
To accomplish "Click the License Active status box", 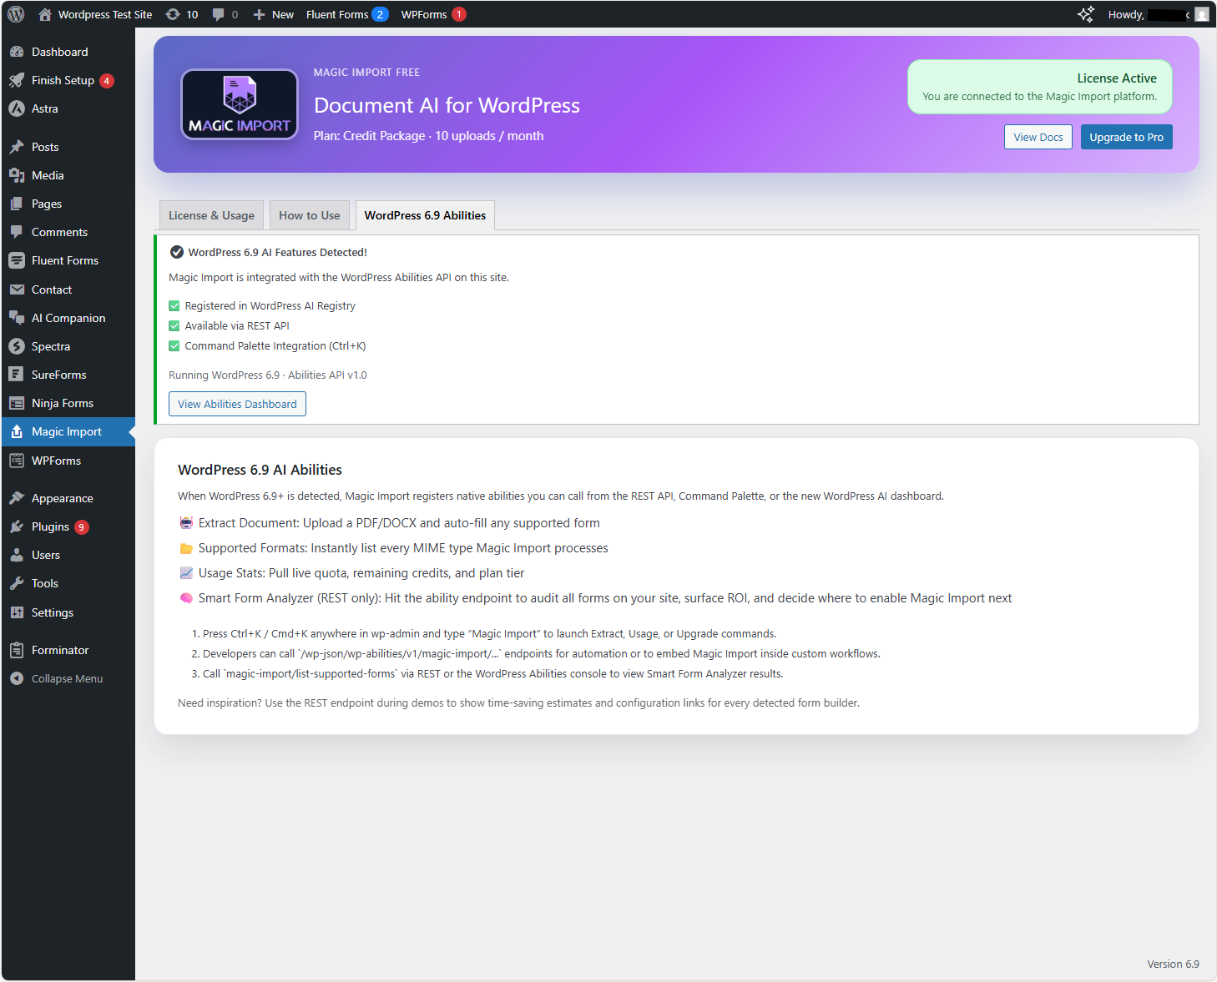I will [x=1040, y=87].
